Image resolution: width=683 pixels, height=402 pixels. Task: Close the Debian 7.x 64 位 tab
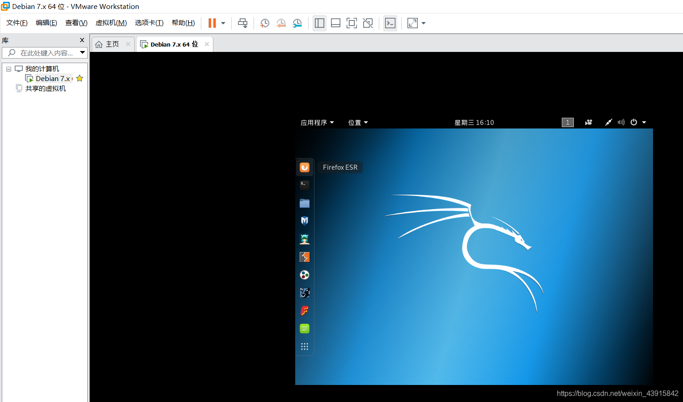point(207,44)
